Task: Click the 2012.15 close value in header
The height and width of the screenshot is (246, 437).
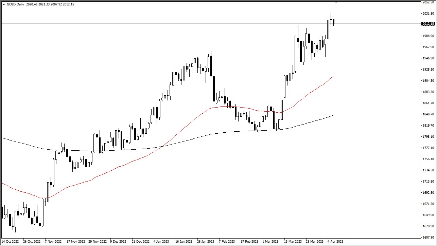Action: [x=68, y=4]
